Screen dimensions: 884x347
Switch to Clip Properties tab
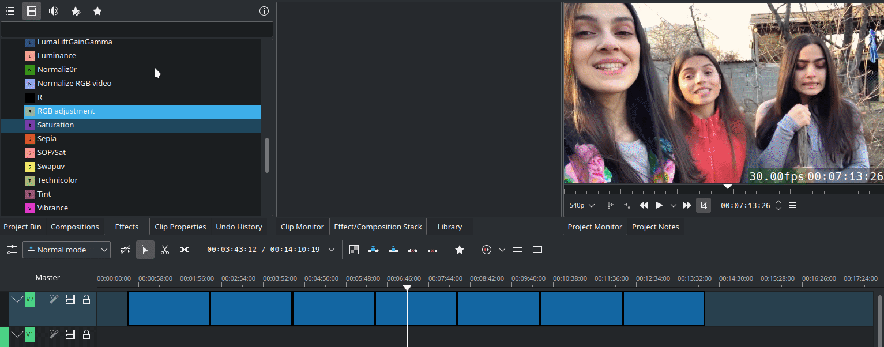180,227
